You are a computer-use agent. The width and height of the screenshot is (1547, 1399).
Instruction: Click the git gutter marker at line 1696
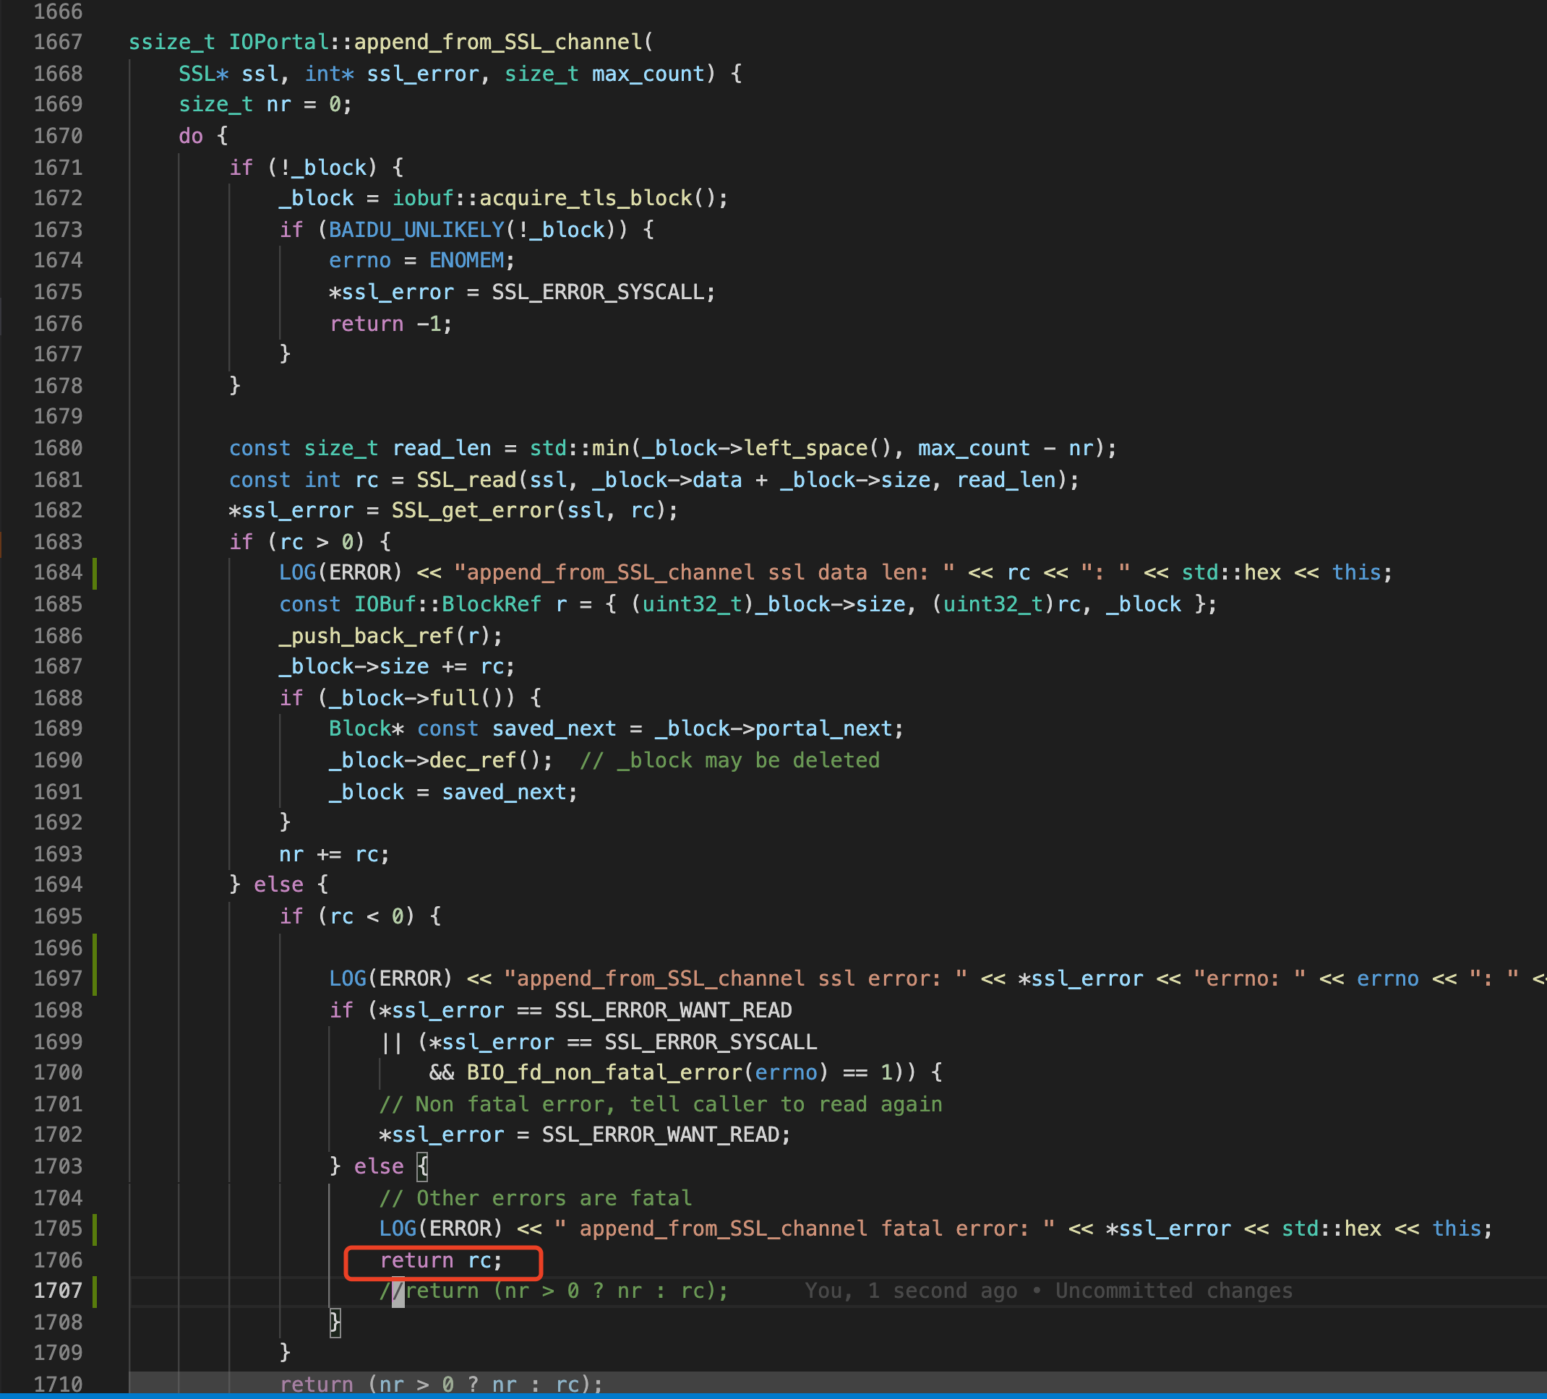pyautogui.click(x=95, y=948)
